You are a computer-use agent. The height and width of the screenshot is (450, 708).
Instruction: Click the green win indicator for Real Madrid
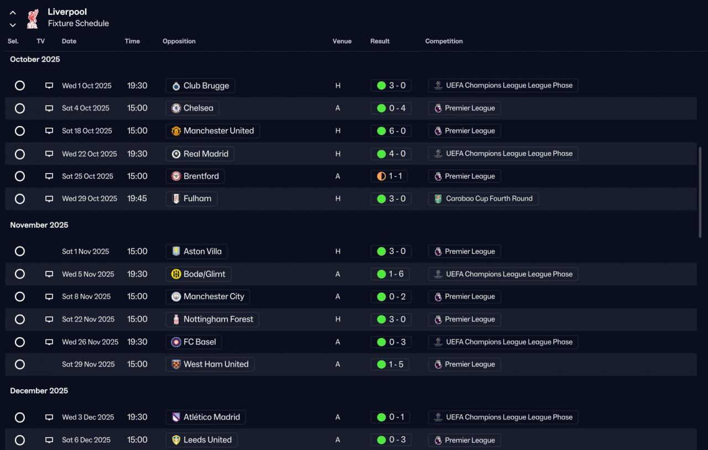point(381,154)
